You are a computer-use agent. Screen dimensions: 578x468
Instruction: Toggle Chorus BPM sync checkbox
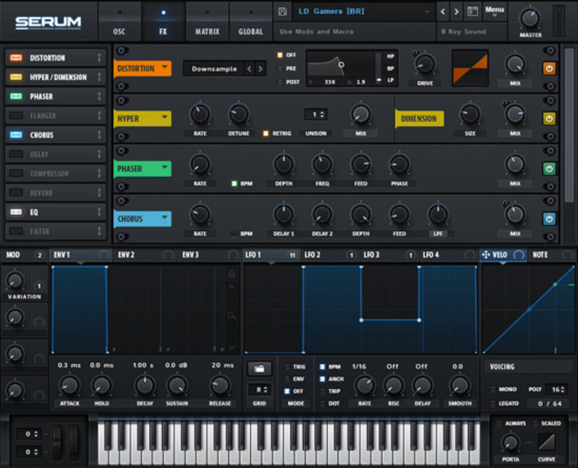click(x=234, y=233)
